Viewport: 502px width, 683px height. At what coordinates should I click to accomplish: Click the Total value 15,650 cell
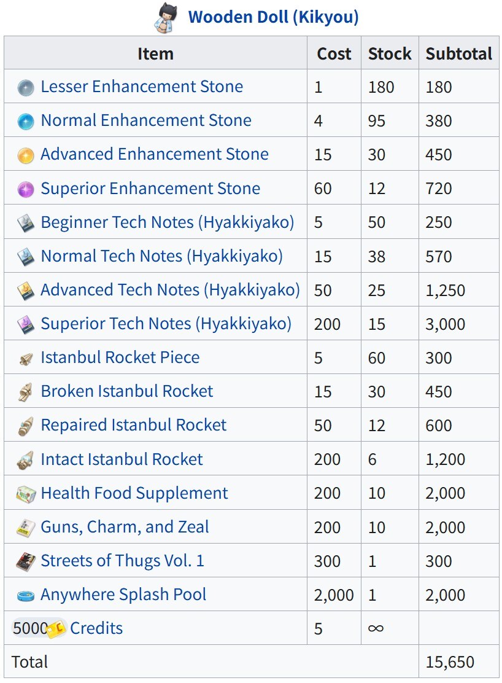[450, 662]
